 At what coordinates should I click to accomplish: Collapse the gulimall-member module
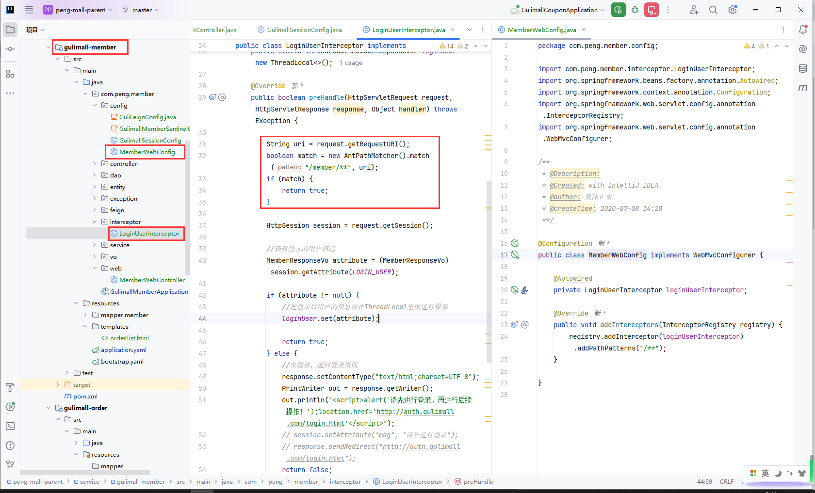coord(48,47)
